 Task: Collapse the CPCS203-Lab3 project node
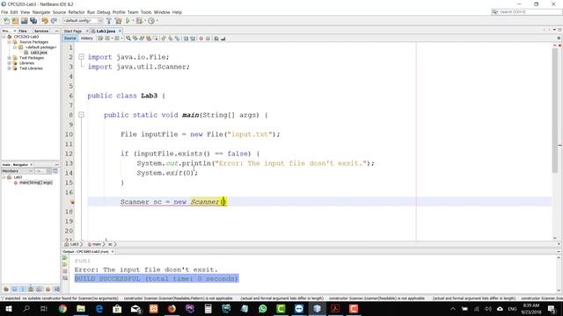coord(4,37)
